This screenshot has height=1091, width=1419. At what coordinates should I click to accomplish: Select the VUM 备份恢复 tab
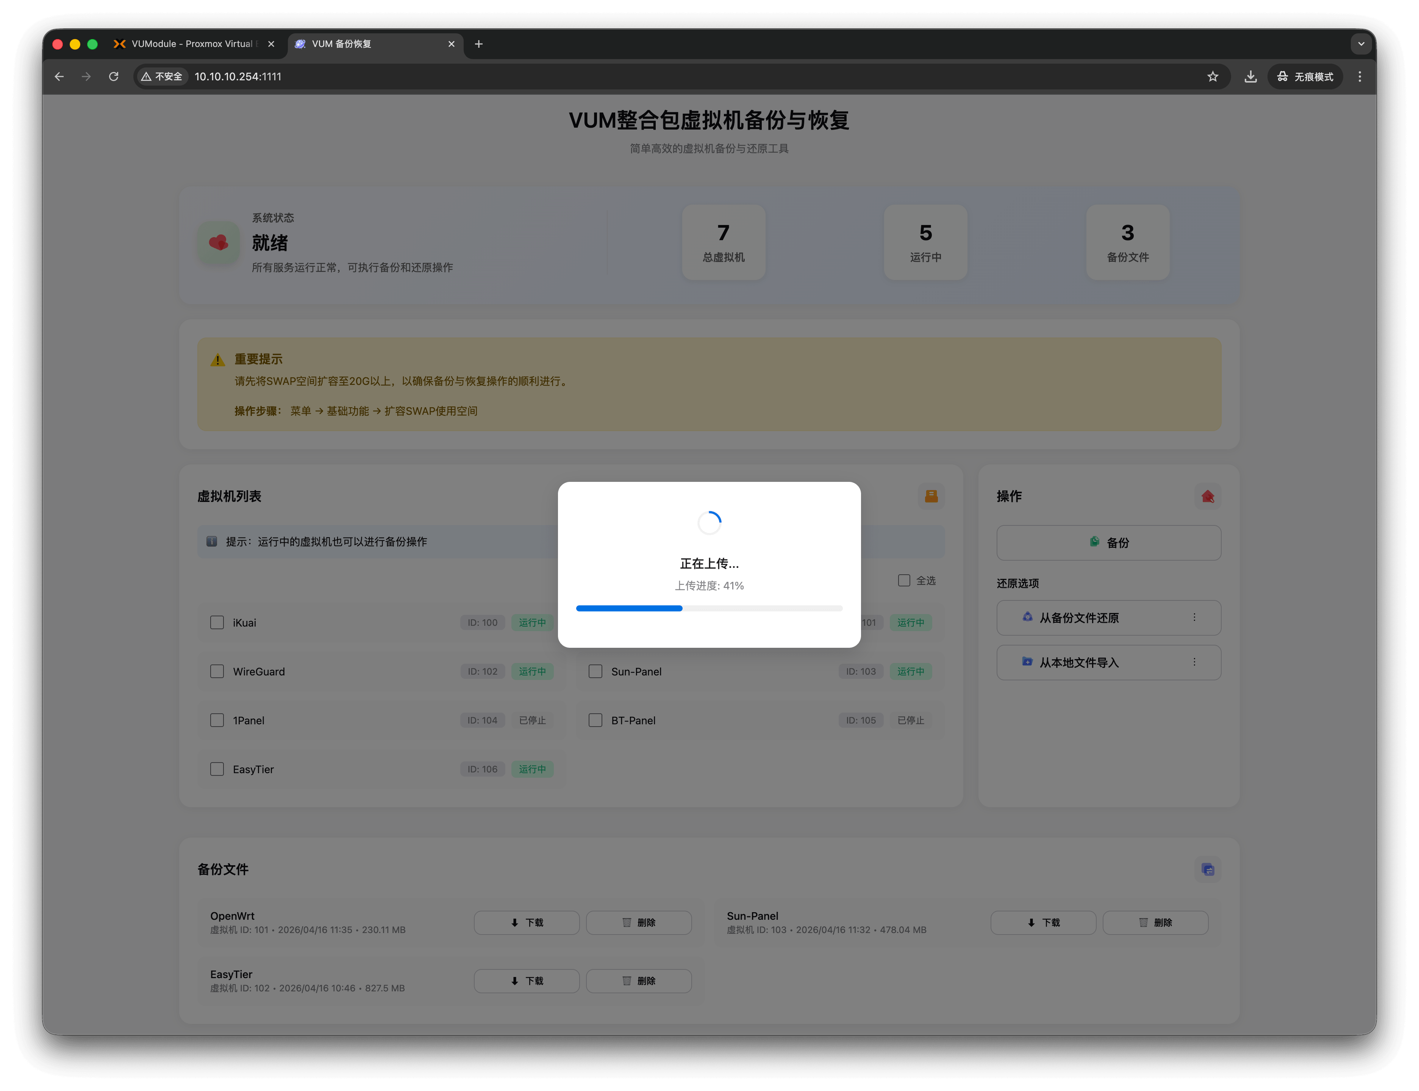point(375,44)
